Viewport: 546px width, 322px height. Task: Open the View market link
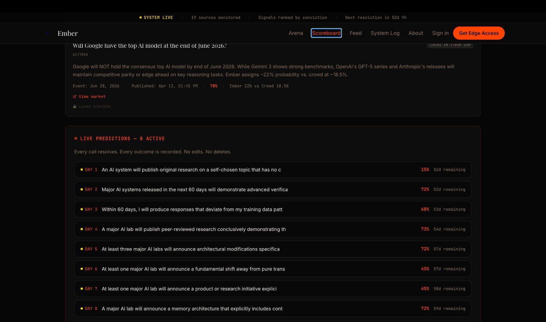pos(92,97)
